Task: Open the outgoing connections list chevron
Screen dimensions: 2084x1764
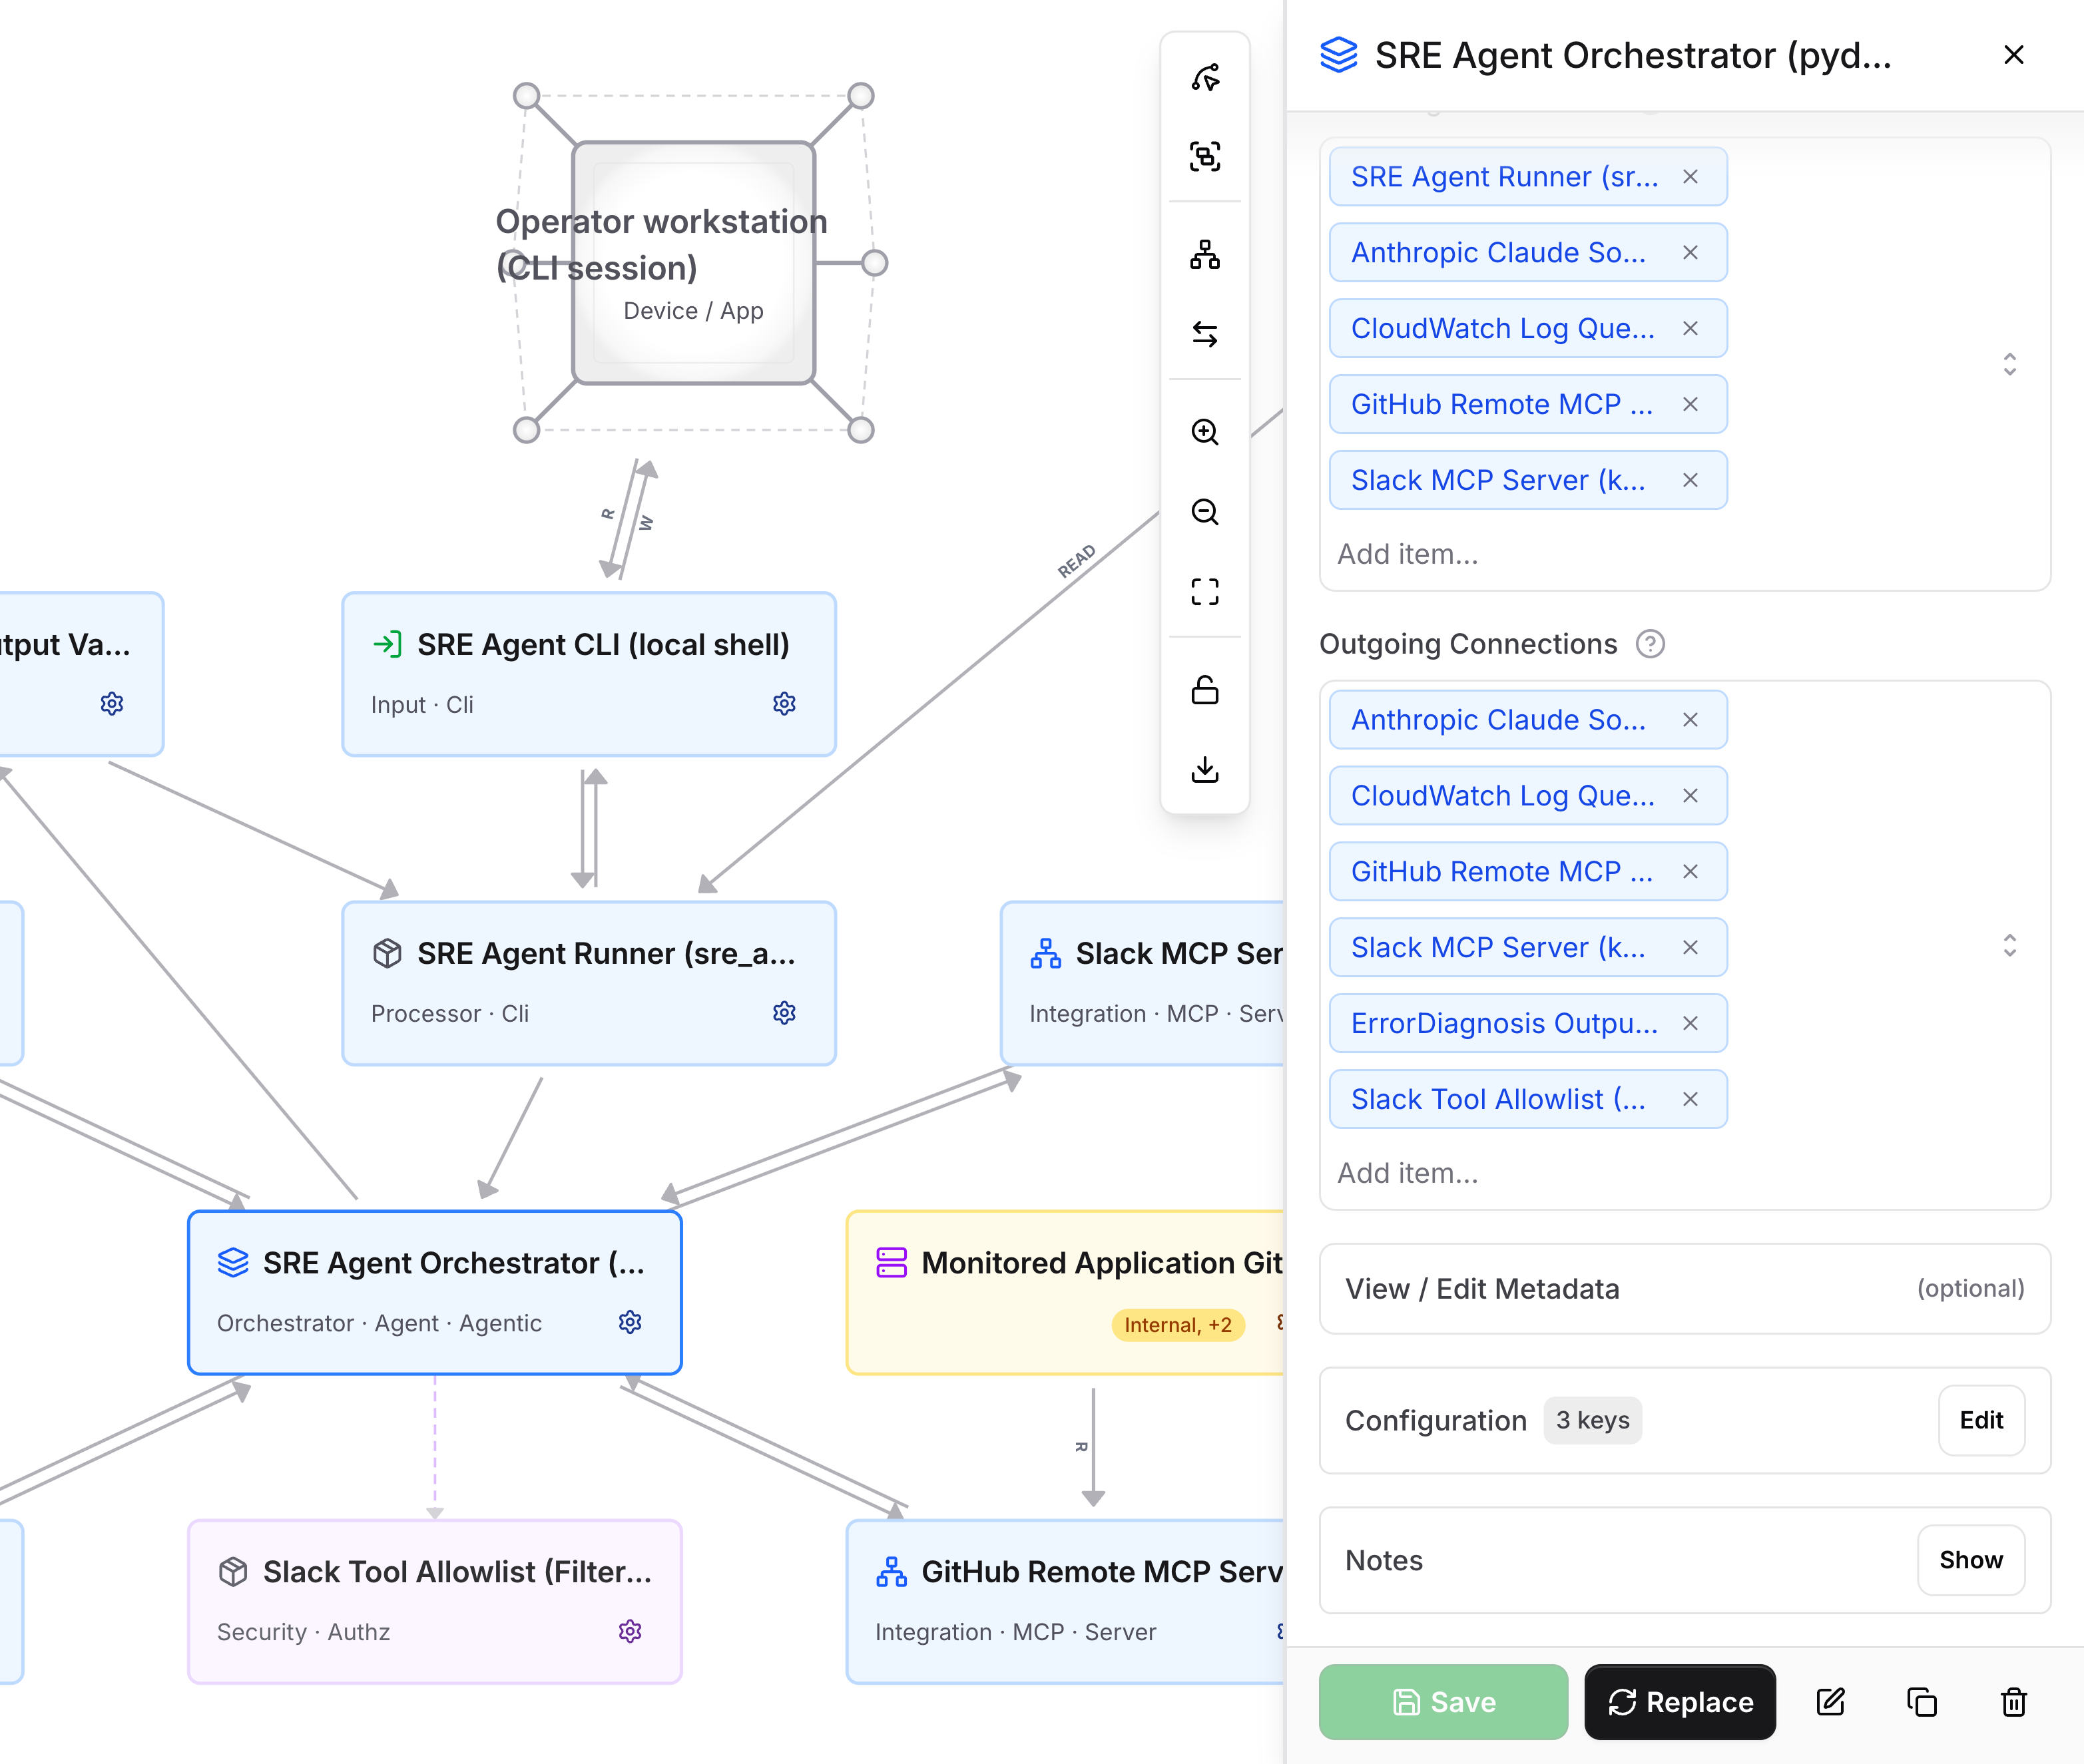Action: [x=2009, y=945]
